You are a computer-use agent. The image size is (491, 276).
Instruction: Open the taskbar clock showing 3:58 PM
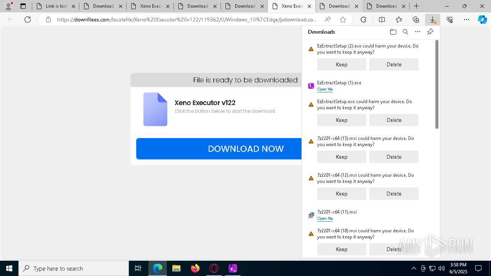coord(458,268)
